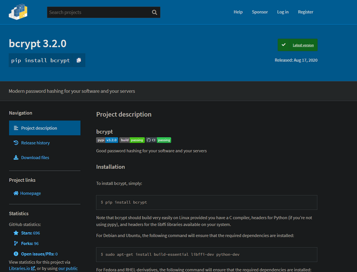
Task: Copy pip install command via clipboard icon
Action: pyautogui.click(x=79, y=60)
